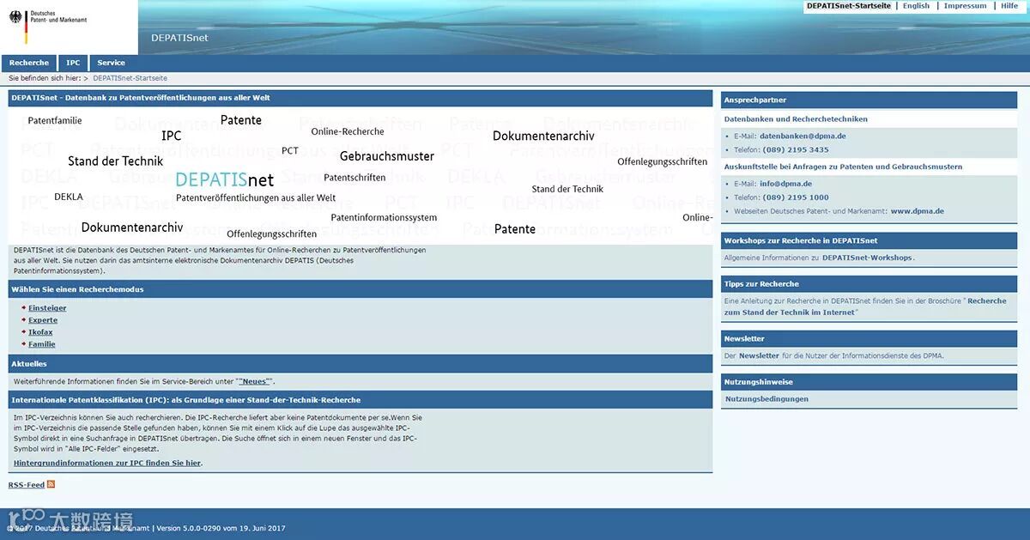
Task: Click the DEPATISnet banner title
Action: tap(179, 38)
